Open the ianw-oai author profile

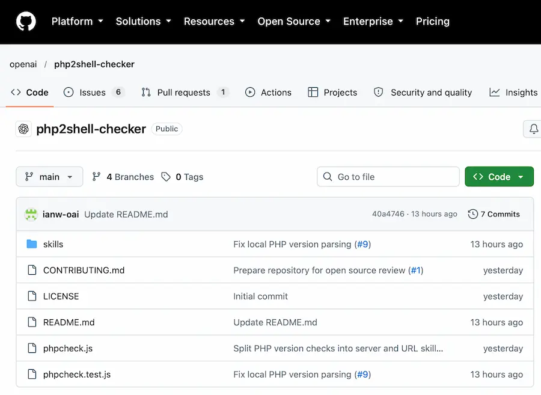61,214
